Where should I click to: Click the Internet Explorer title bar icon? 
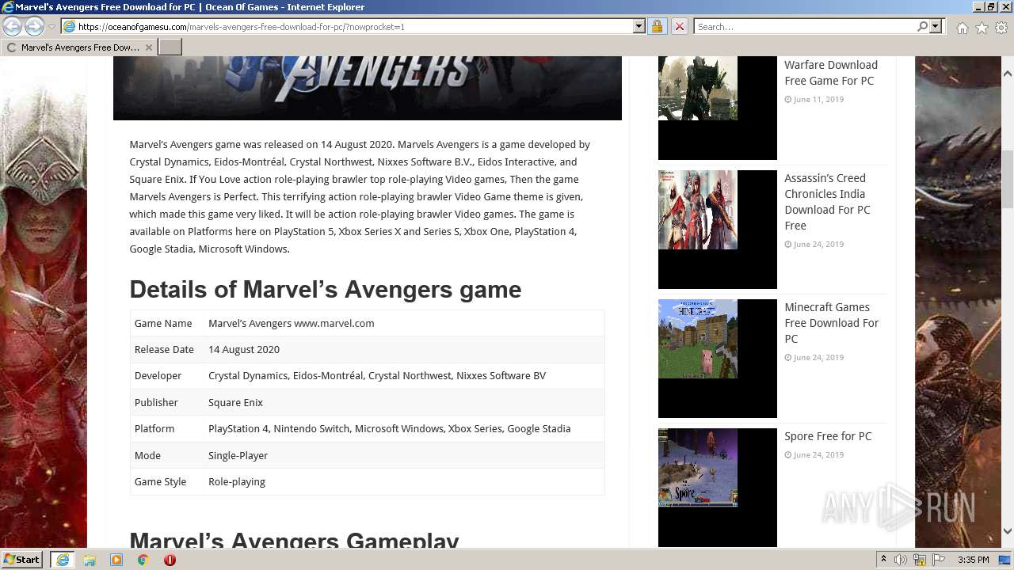(x=8, y=7)
